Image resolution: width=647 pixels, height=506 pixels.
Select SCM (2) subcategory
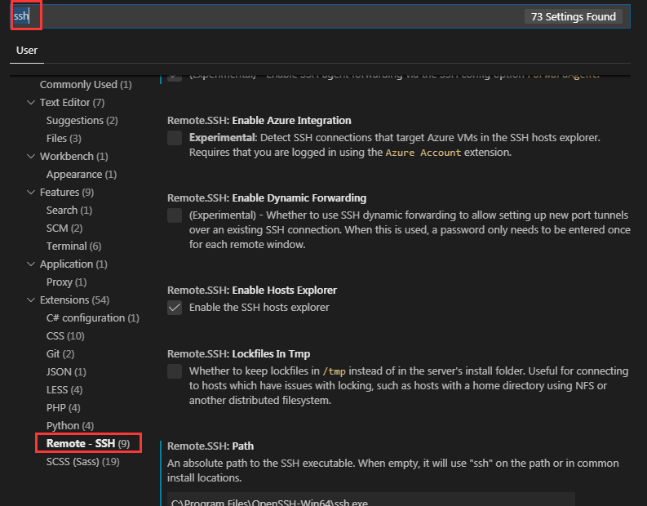pyautogui.click(x=64, y=229)
